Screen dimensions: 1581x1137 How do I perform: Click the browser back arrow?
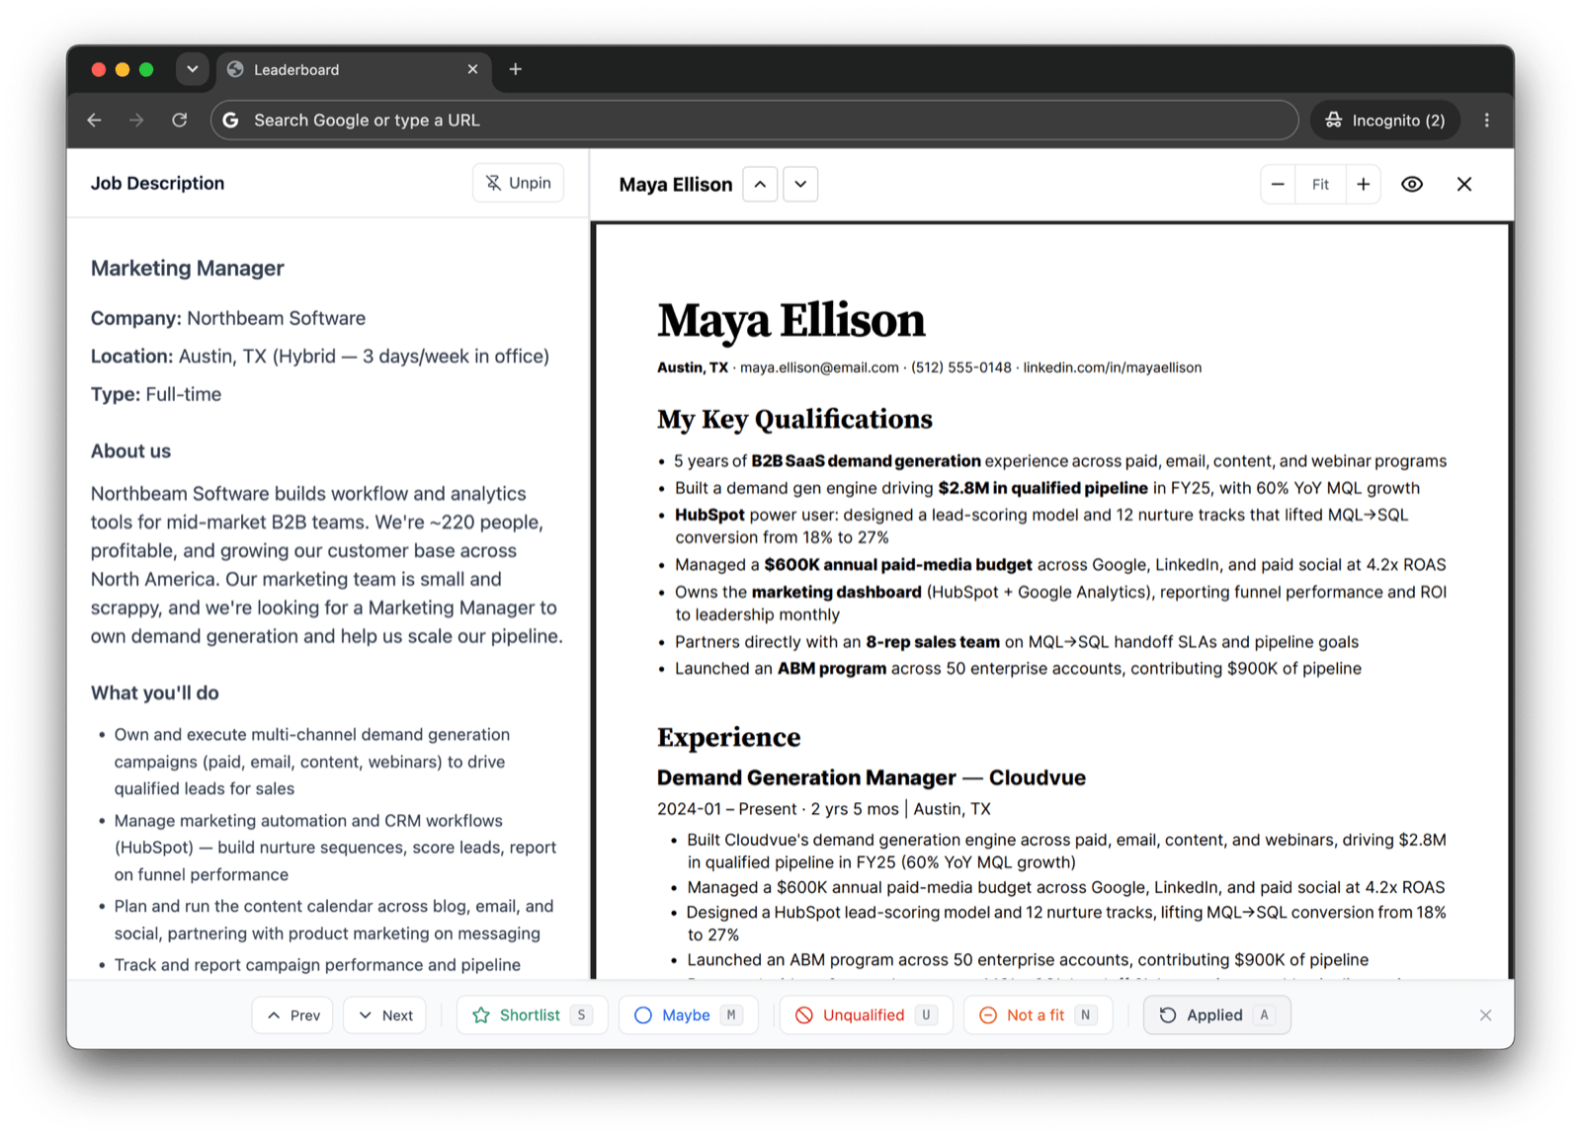95,121
